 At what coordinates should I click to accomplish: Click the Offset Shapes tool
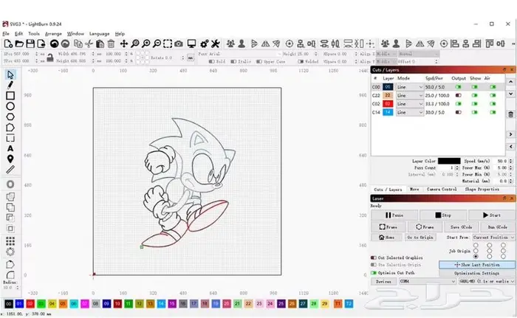tap(10, 184)
